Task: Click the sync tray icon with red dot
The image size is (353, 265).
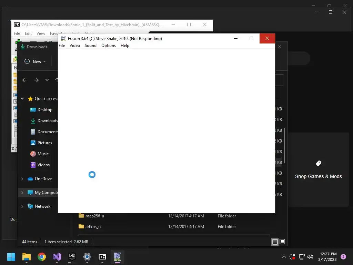Action: coord(292,257)
